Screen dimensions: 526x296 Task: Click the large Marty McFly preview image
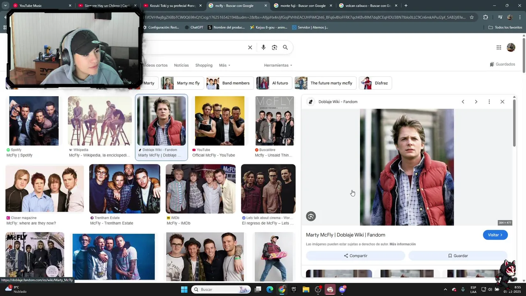407,167
